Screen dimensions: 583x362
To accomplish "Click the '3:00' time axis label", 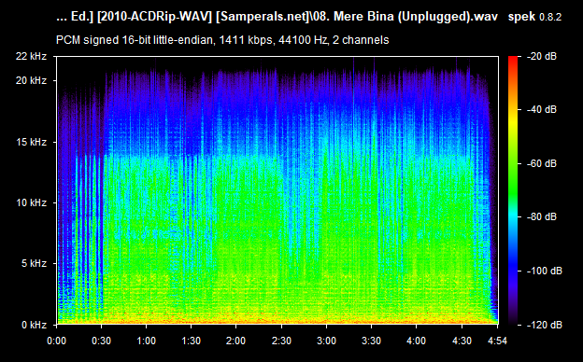I will (326, 341).
